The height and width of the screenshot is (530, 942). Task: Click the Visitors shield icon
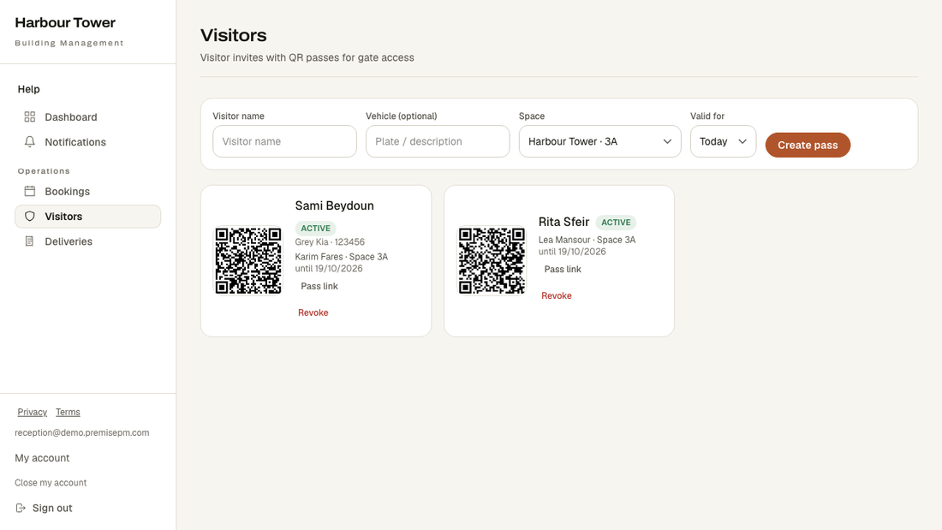pyautogui.click(x=29, y=217)
